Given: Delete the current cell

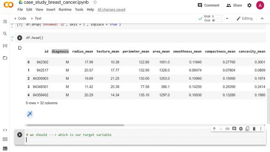Looking at the screenshot, I should pyautogui.click(x=254, y=129).
